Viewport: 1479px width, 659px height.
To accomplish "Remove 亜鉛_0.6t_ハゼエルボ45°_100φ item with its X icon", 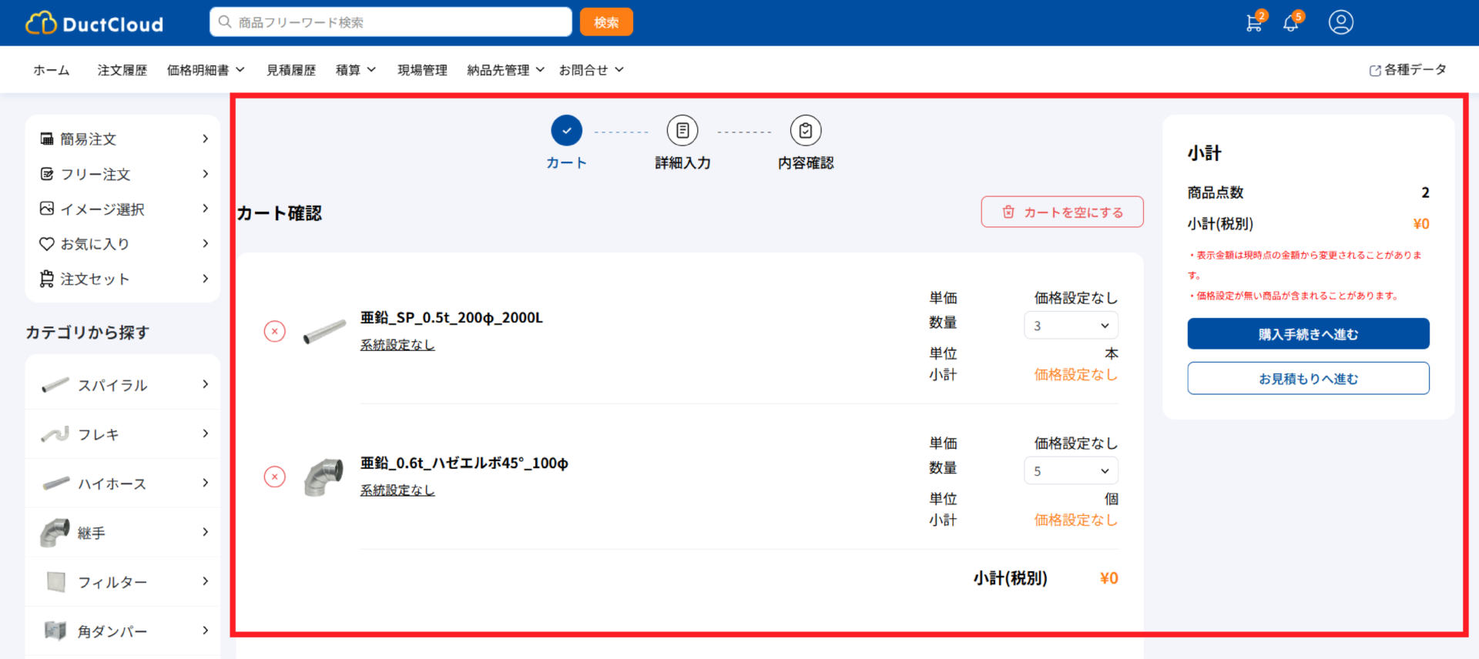I will 275,477.
